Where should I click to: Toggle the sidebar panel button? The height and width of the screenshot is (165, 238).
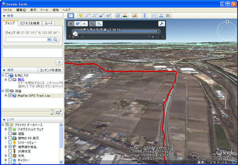point(71,16)
